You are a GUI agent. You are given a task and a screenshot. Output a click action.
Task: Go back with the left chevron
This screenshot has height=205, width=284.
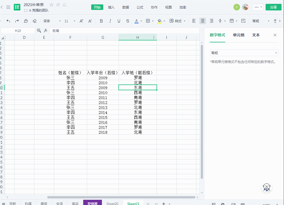[2, 7]
